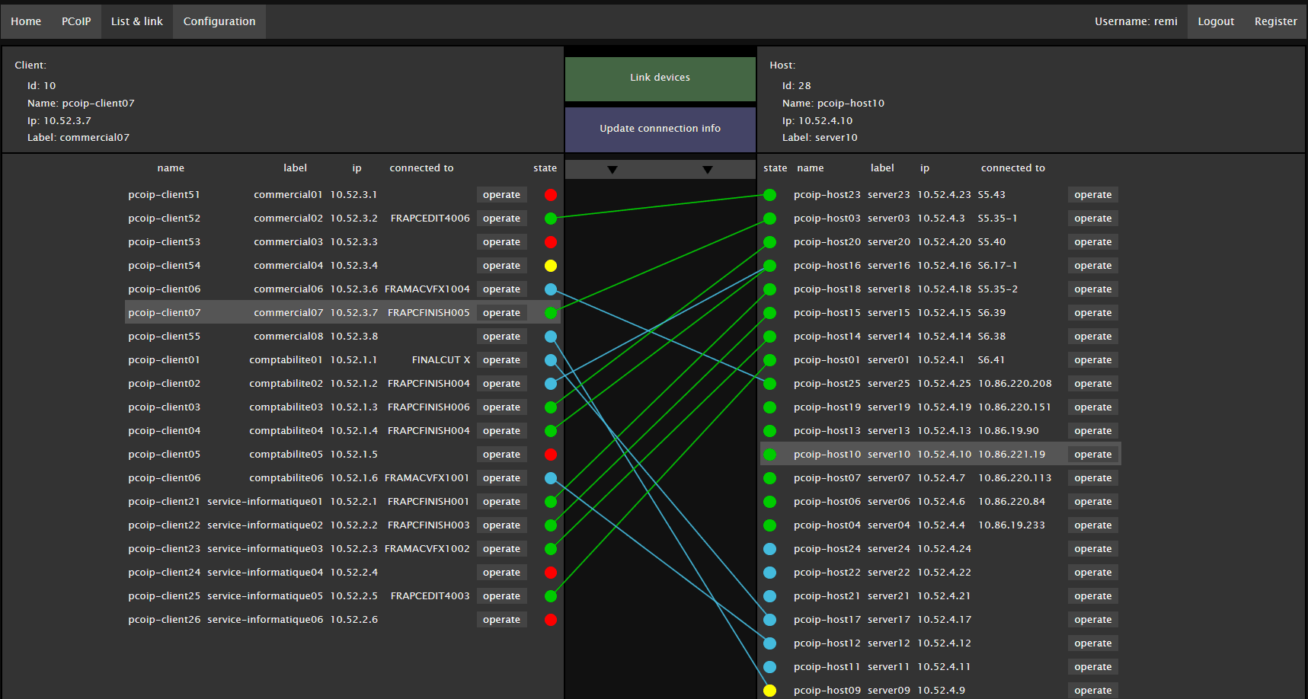Screen dimensions: 1308x699
Task: Click the yellow state dot for pcoip-host09
Action: [x=770, y=691]
